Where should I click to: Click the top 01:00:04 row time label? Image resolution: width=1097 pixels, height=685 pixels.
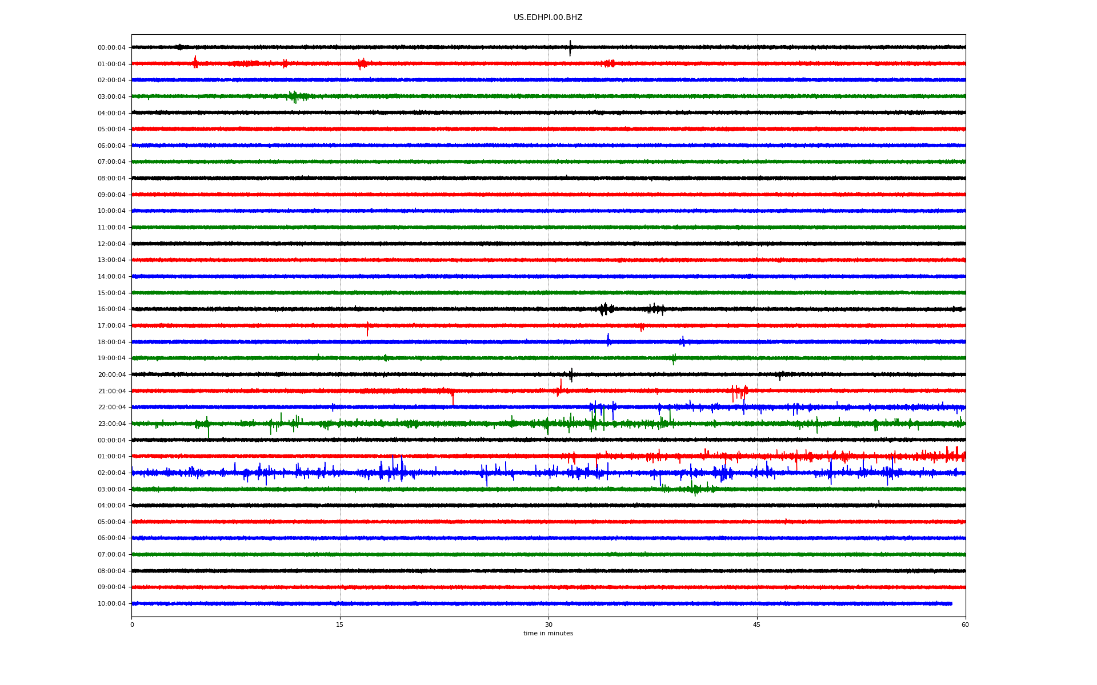point(111,65)
